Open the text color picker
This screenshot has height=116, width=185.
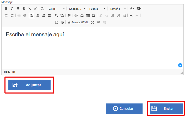click(x=132, y=9)
